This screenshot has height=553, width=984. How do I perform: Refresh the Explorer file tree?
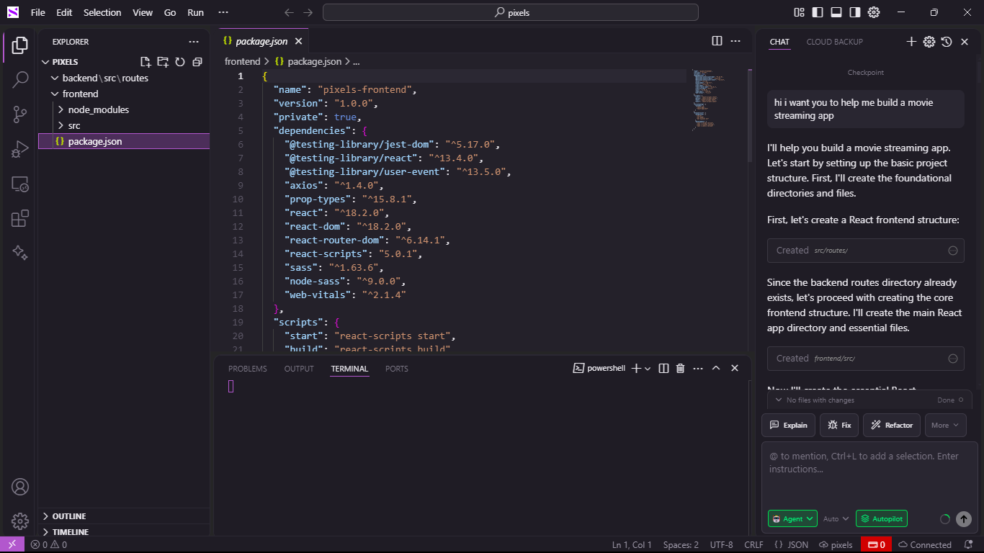(180, 62)
